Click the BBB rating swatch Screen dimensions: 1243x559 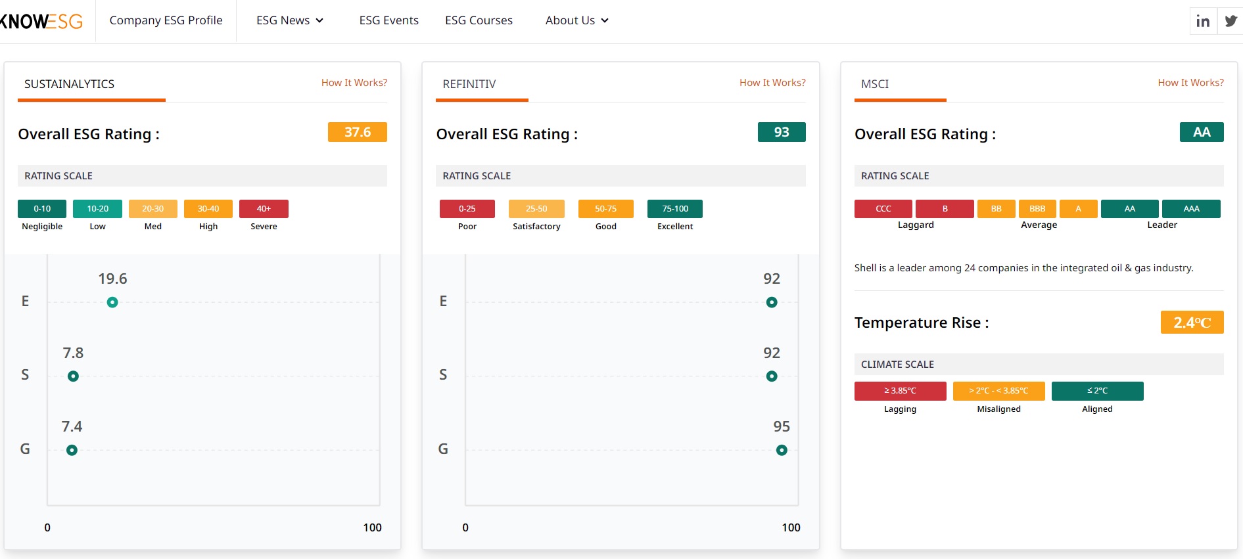pyautogui.click(x=1037, y=209)
